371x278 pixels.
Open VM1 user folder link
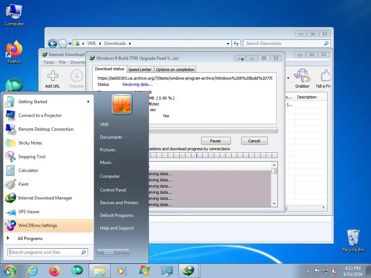click(104, 125)
